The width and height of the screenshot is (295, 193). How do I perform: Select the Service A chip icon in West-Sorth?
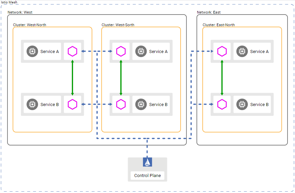coord(141,51)
